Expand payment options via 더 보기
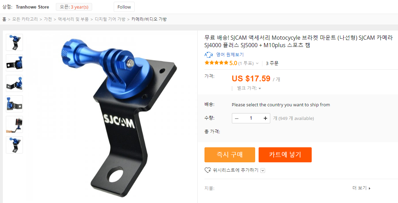Screen dimensions: 398x203 [x=361, y=188]
